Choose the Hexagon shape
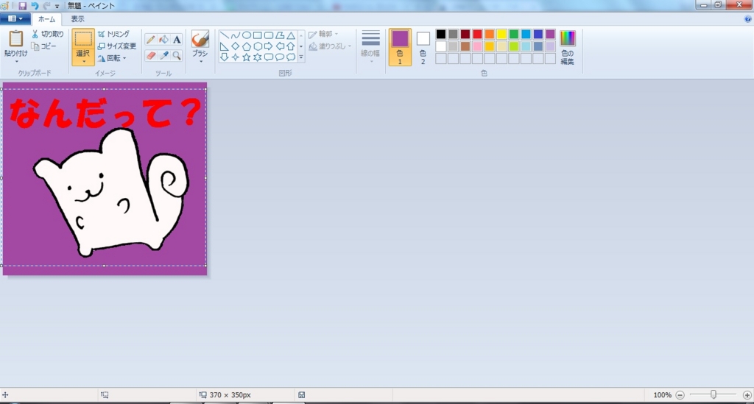The image size is (754, 404). (x=257, y=46)
